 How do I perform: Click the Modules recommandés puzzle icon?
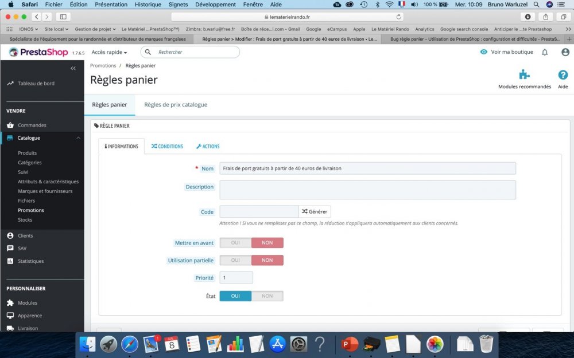[x=524, y=74]
